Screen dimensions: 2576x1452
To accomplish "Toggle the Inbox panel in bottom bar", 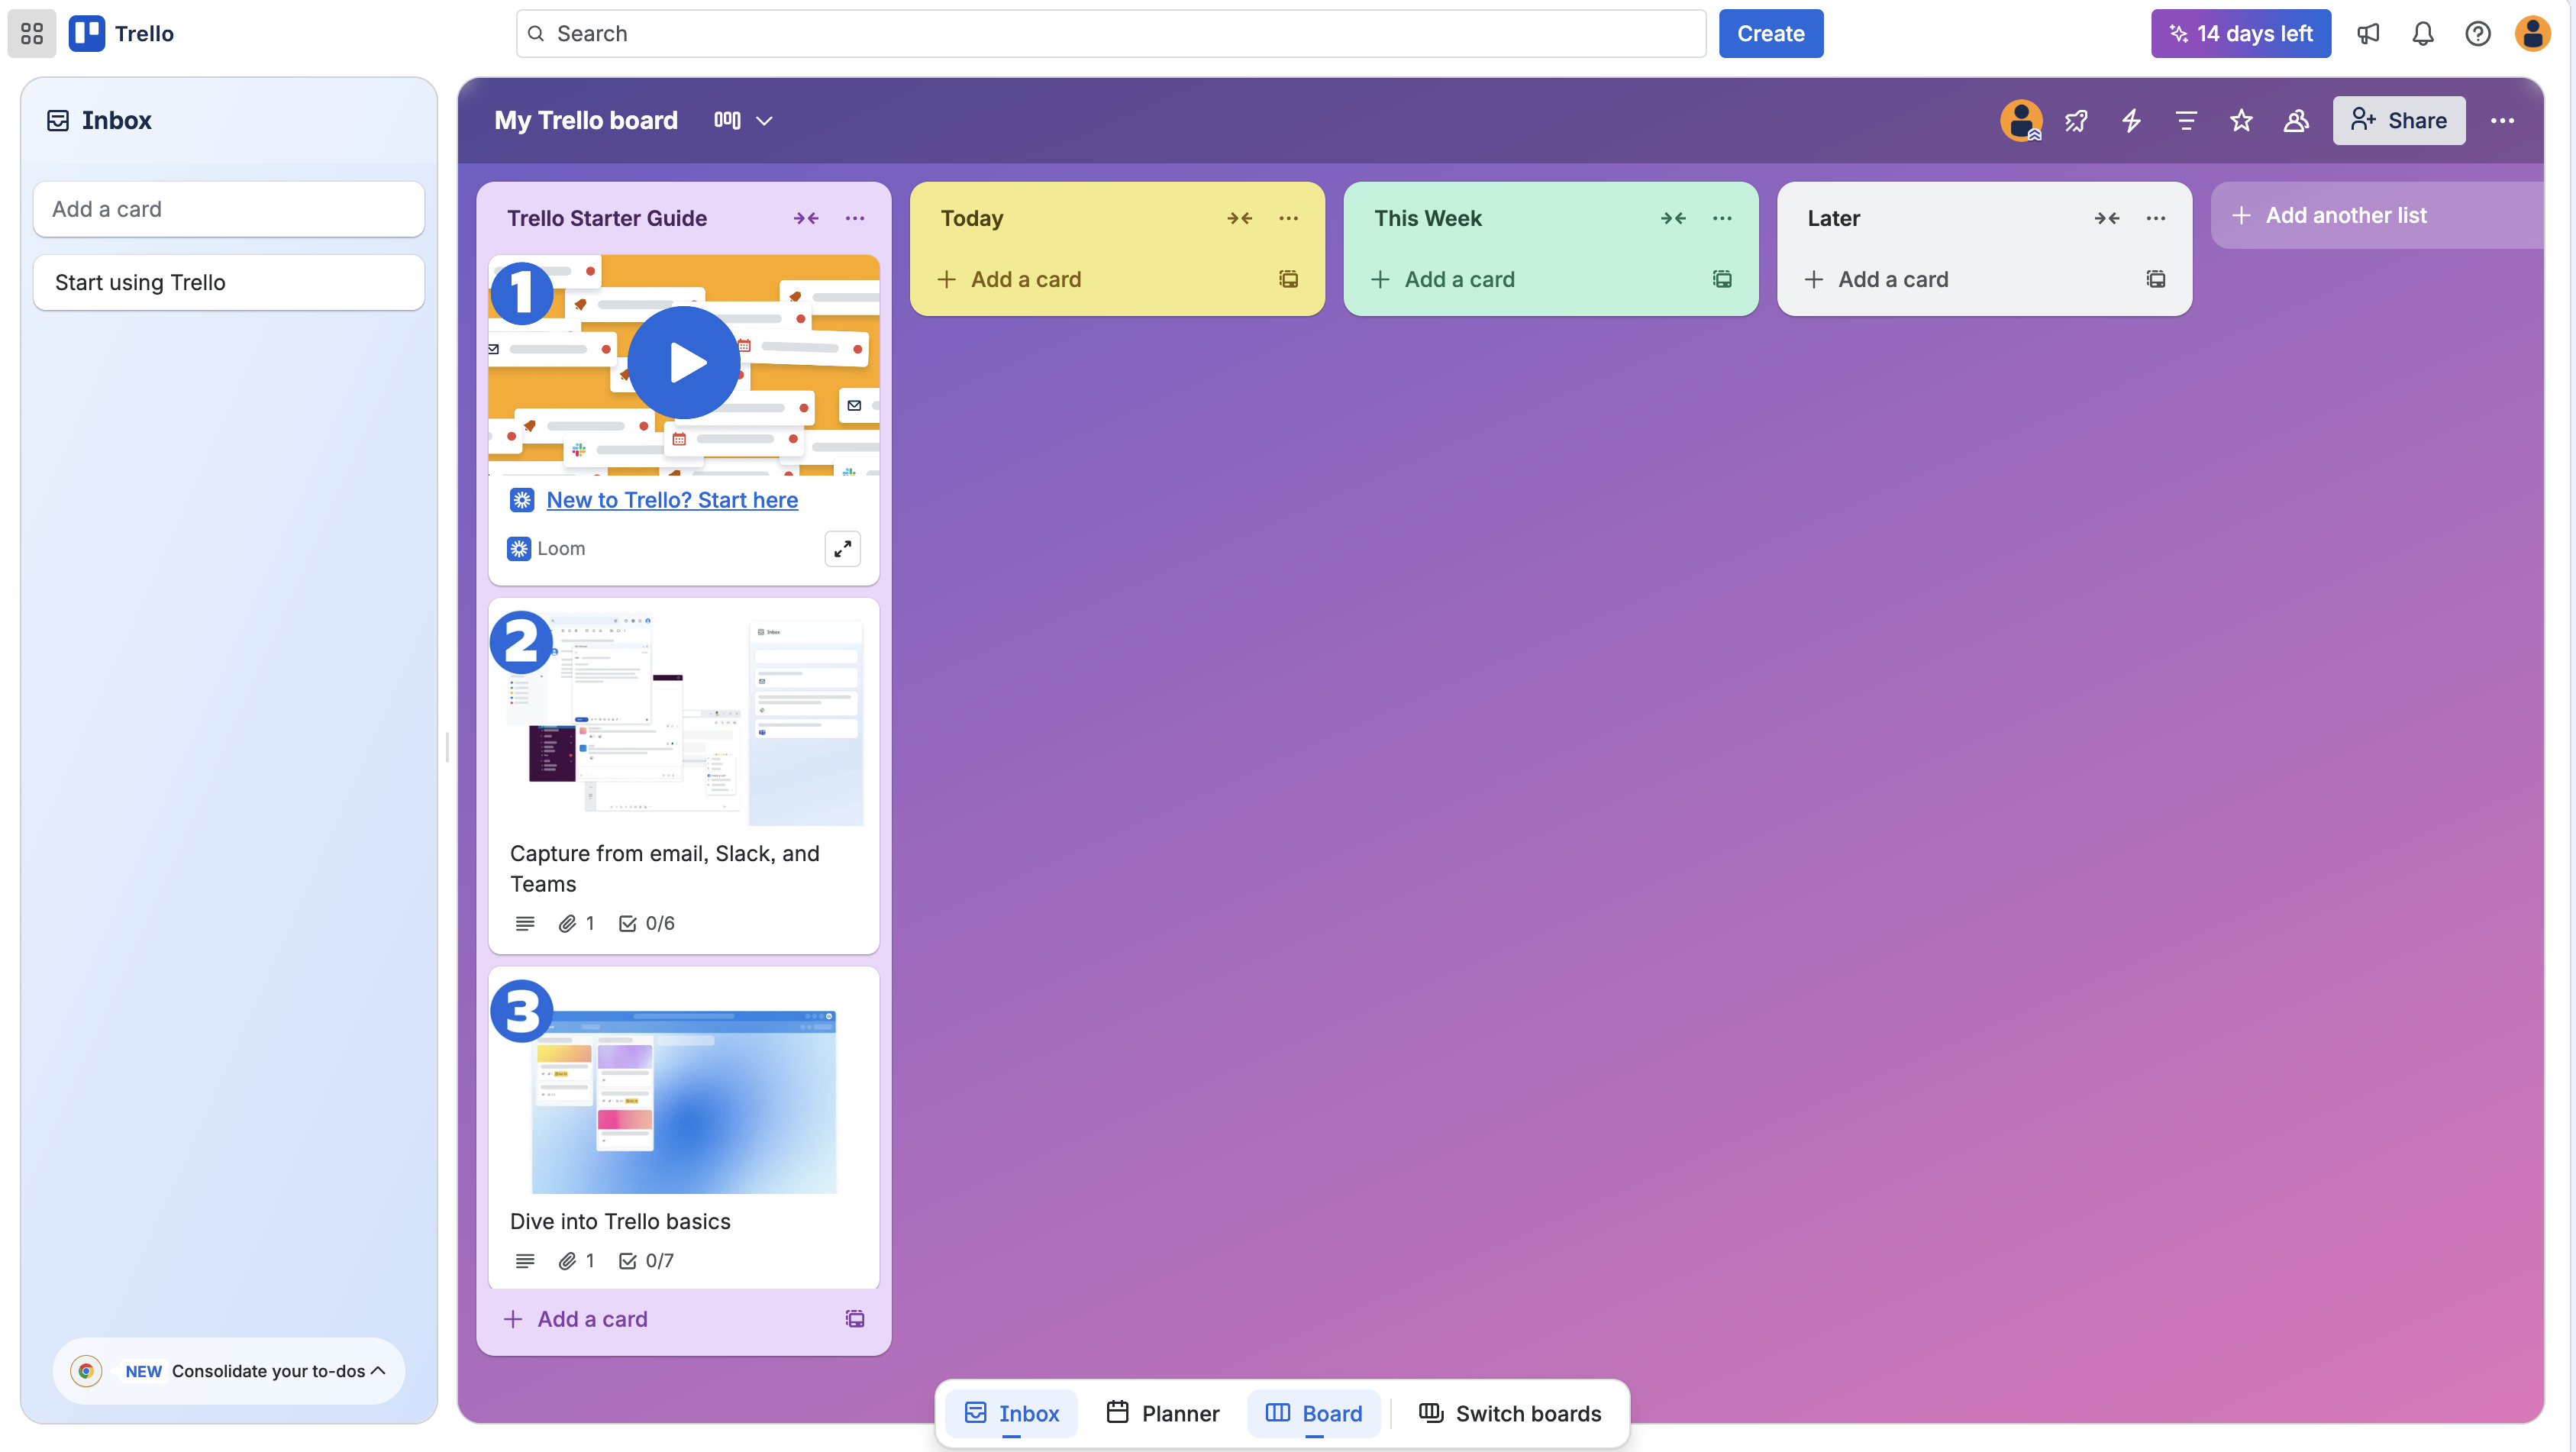I will tap(1011, 1413).
